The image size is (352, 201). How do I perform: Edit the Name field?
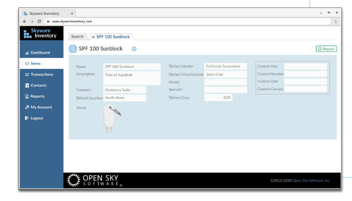[x=132, y=67]
